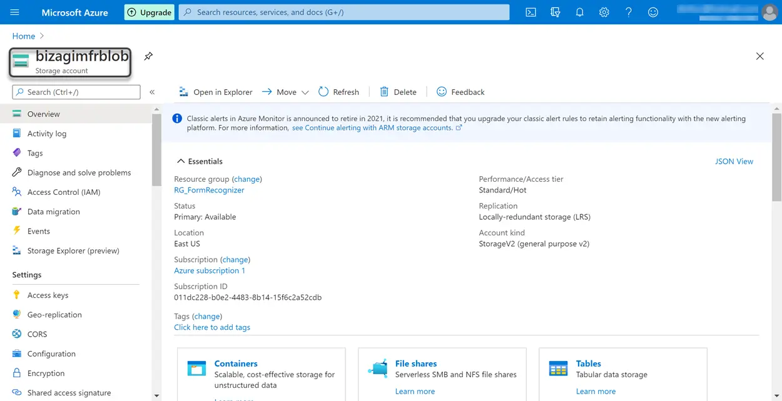This screenshot has height=401, width=782.
Task: Open the Directory and subscription filter icon
Action: (x=555, y=12)
